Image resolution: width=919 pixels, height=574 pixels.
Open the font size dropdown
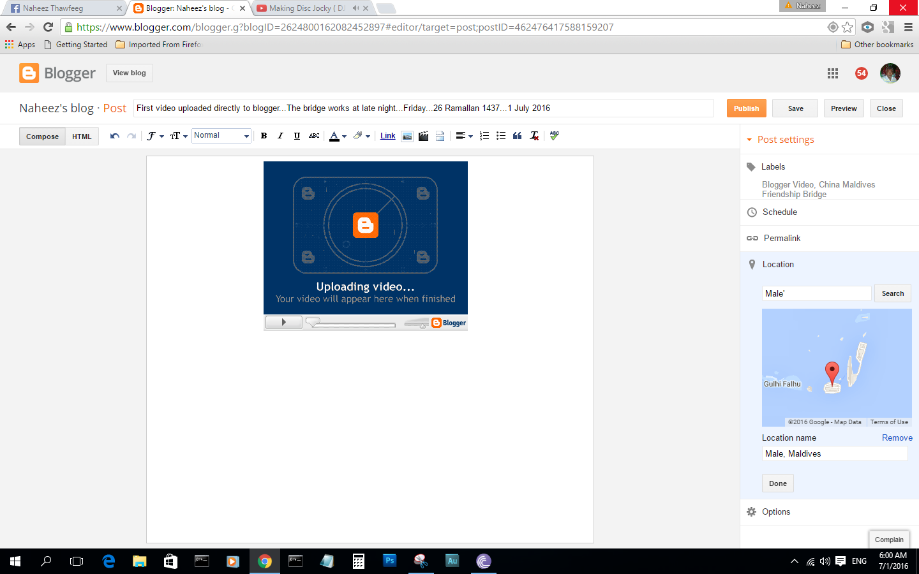click(x=179, y=136)
